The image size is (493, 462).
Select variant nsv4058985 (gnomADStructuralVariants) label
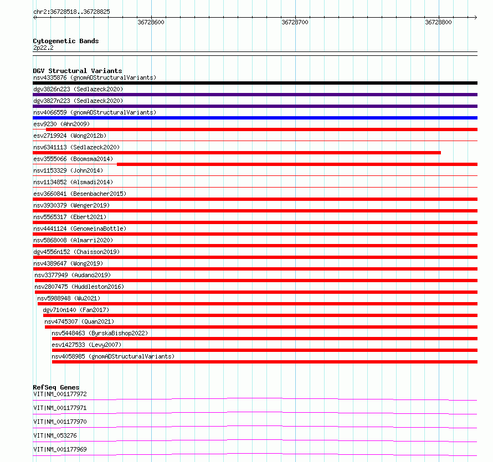113,356
